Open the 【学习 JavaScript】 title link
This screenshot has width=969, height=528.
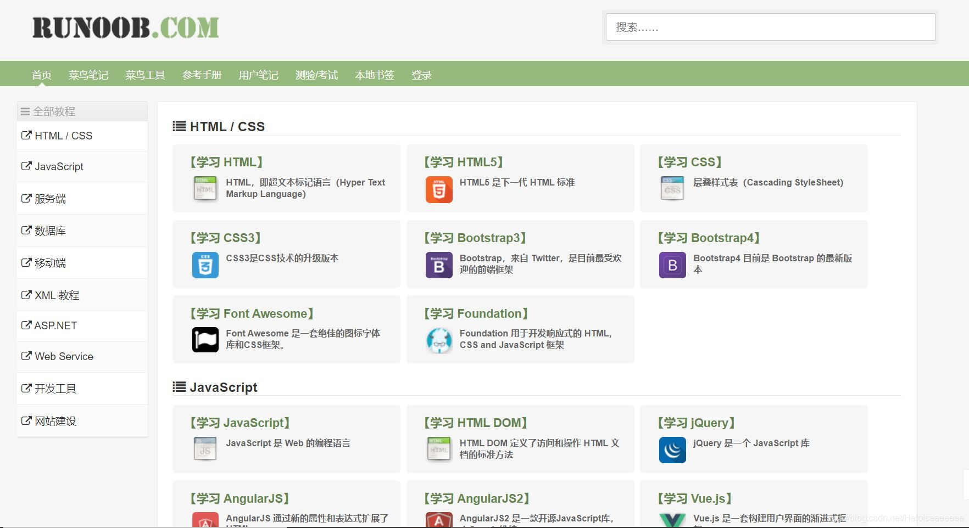tap(240, 423)
